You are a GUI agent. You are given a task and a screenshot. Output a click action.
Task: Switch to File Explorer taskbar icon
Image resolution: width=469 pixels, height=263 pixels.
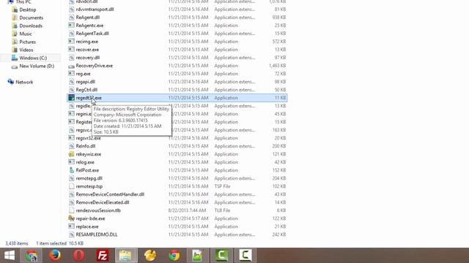[126, 255]
